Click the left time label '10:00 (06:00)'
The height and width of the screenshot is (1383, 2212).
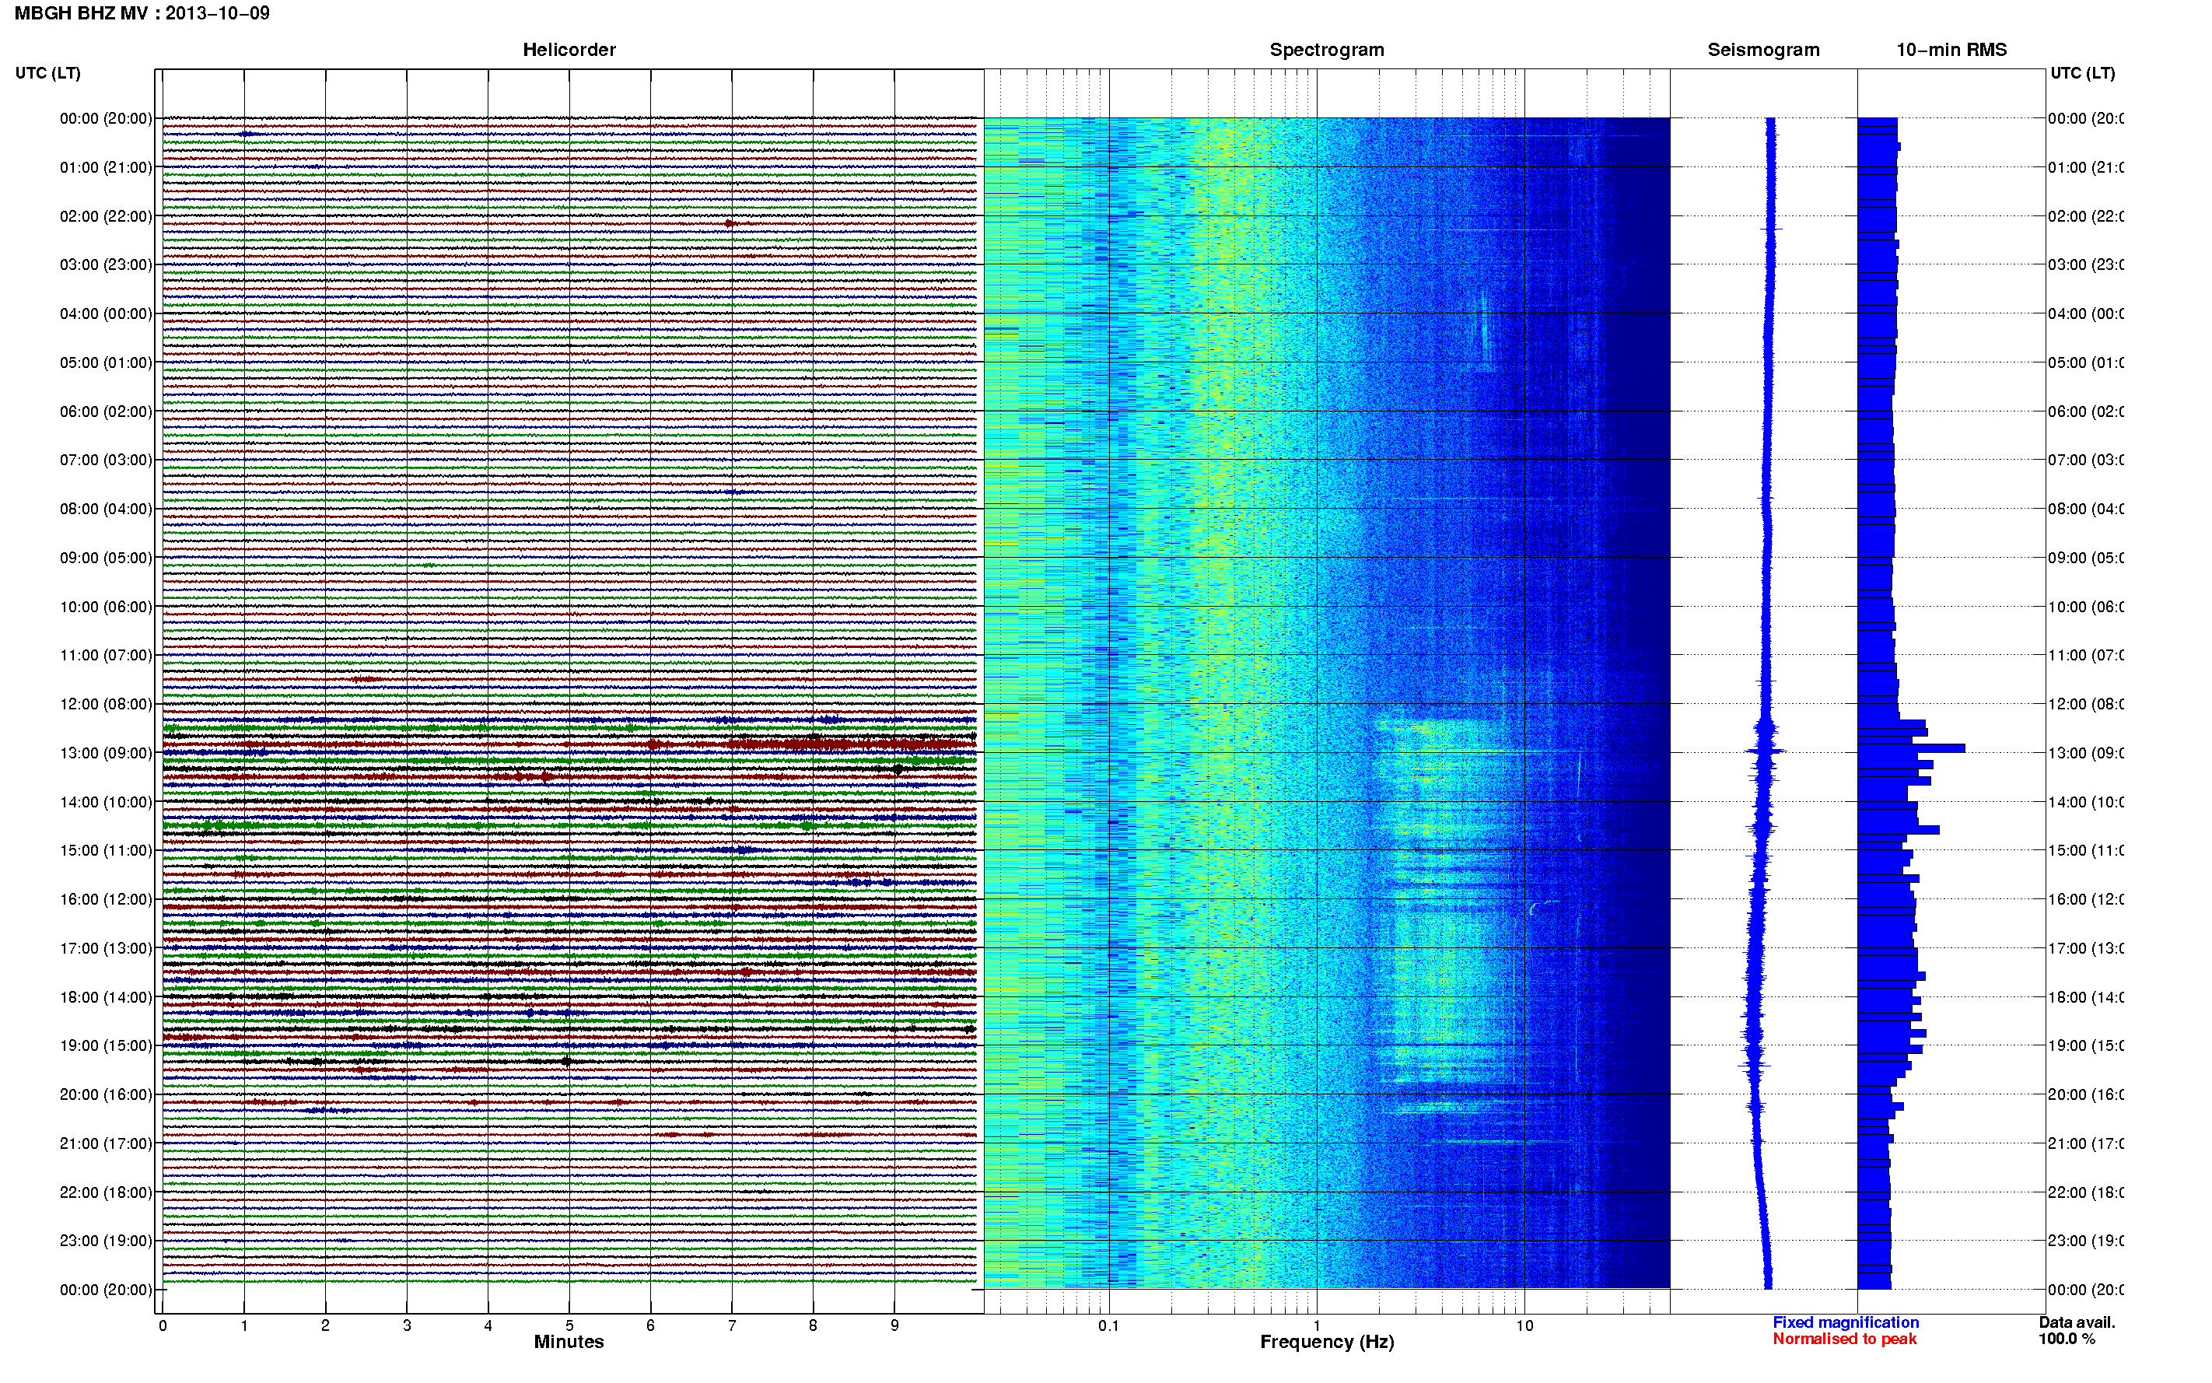(x=106, y=607)
